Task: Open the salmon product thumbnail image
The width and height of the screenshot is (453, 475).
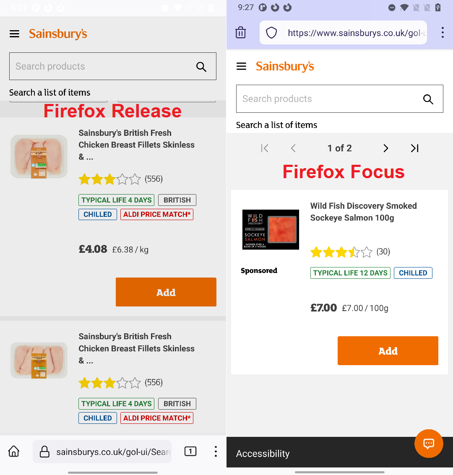Action: (271, 229)
